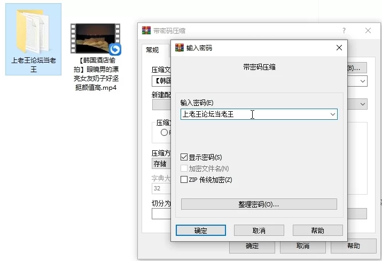This screenshot has height=261, width=382.
Task: Open the password field dropdown arrow
Action: (332, 114)
